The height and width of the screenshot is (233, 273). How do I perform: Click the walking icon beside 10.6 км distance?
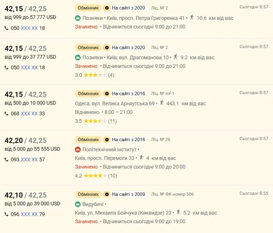pos(192,18)
